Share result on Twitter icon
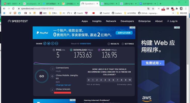 pyautogui.click(x=49, y=44)
